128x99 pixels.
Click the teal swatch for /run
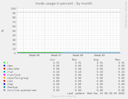tap(4, 72)
